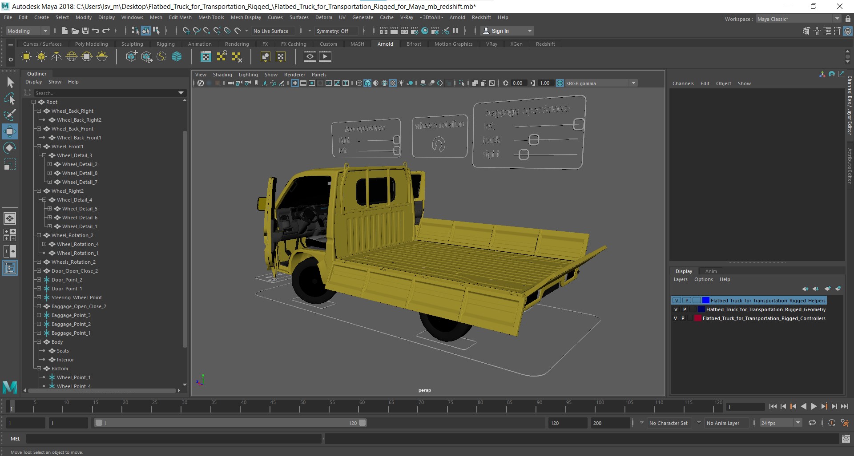Expand Door_Open_Close_2 in Outliner

(39, 271)
